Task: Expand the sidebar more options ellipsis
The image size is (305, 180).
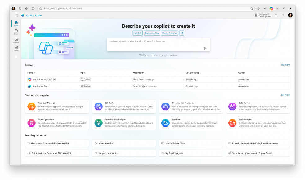Action: point(16,57)
